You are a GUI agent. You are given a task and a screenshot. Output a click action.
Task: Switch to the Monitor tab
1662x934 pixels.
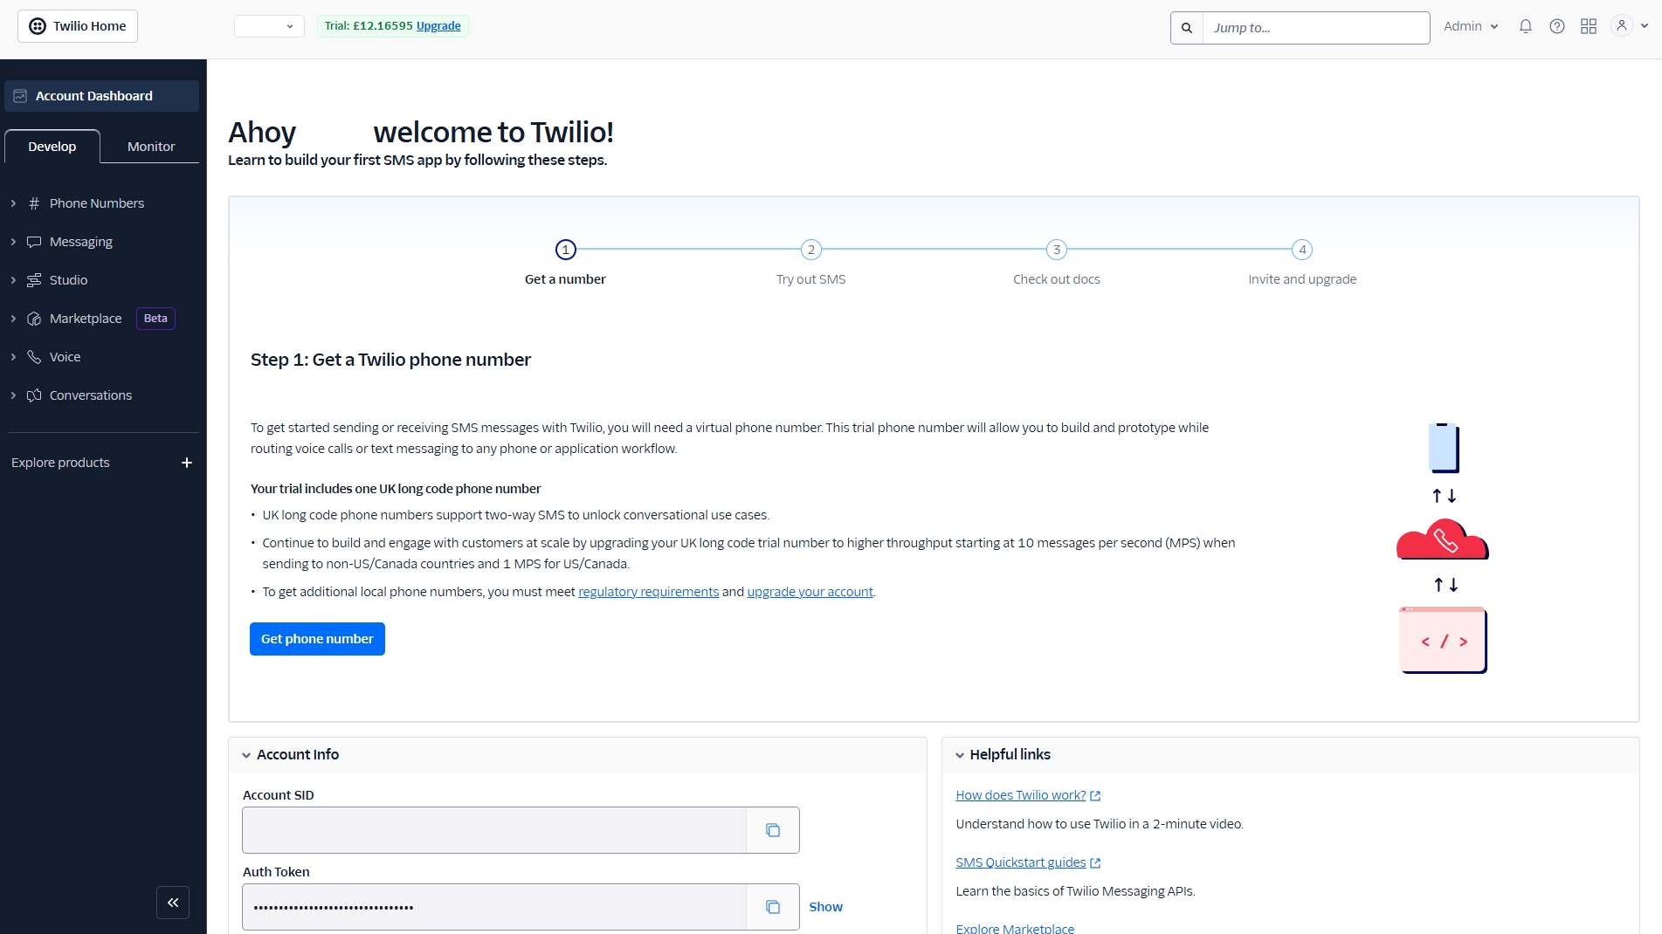click(x=151, y=147)
